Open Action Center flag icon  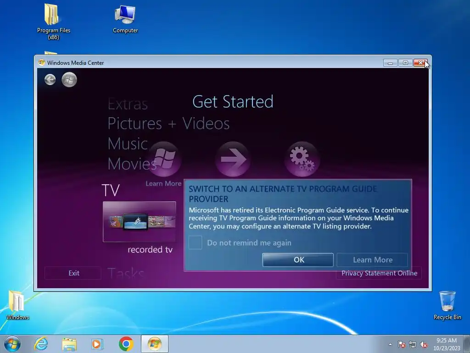point(401,344)
